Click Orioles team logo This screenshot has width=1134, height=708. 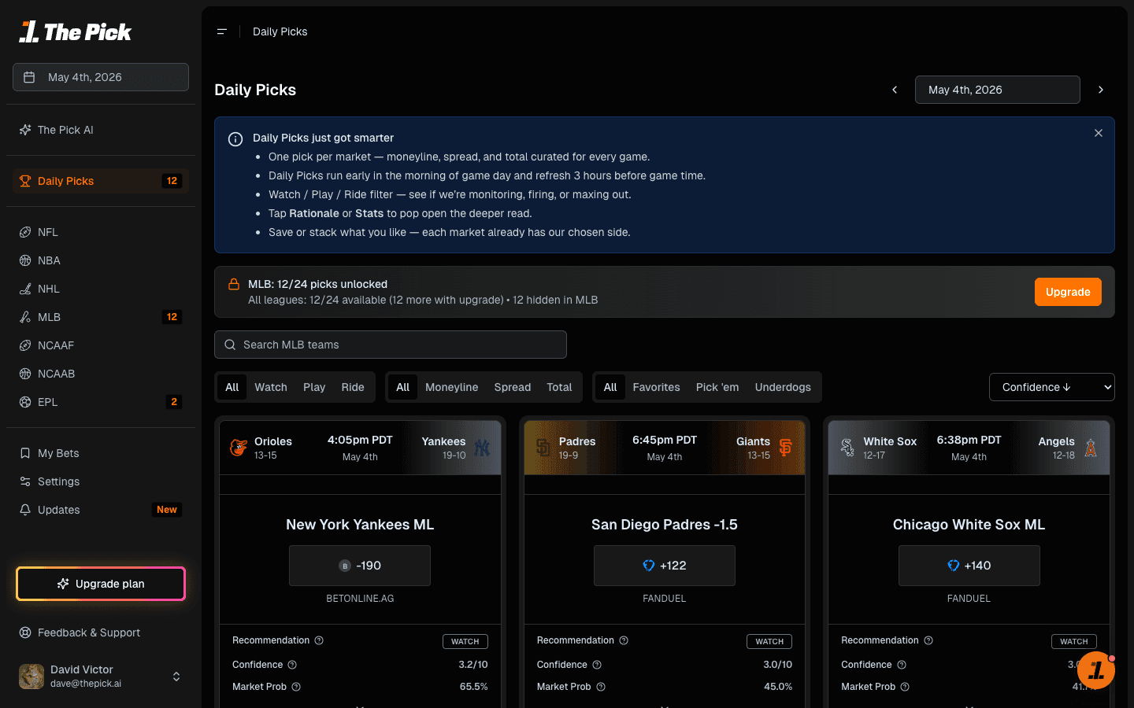pos(239,448)
